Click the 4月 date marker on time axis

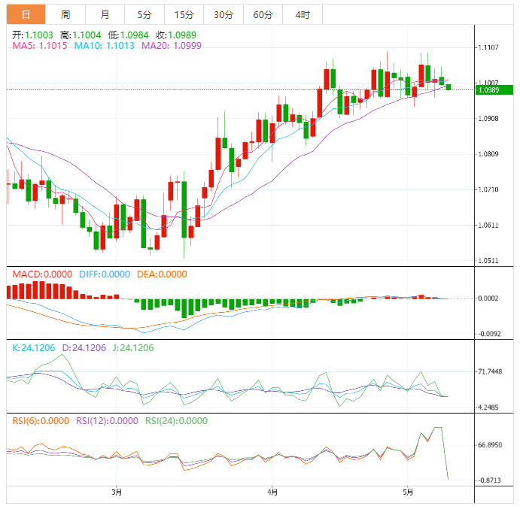[272, 492]
